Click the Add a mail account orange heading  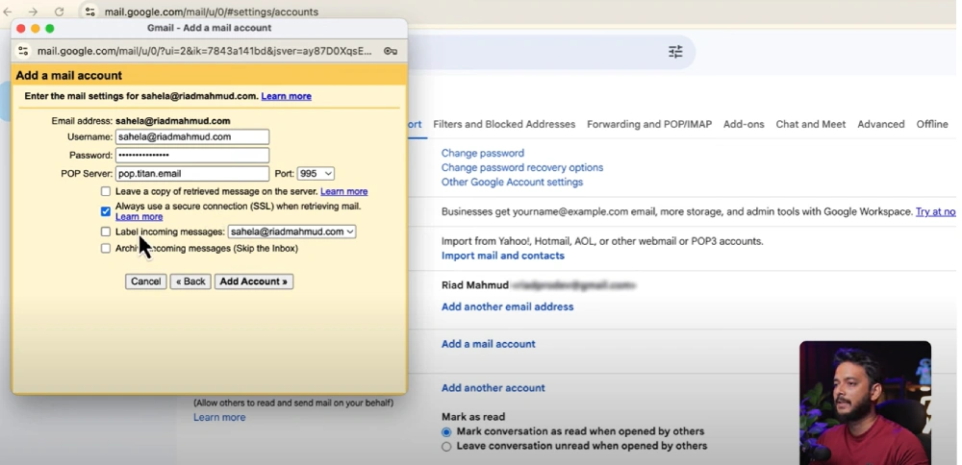pyautogui.click(x=68, y=75)
